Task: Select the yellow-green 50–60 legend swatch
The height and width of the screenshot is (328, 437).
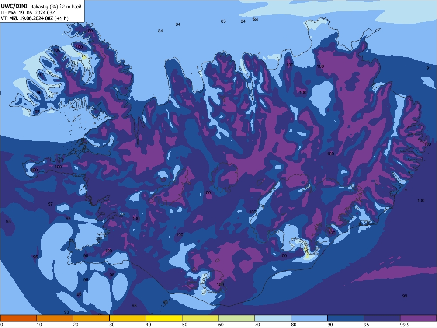Action: click(200, 318)
